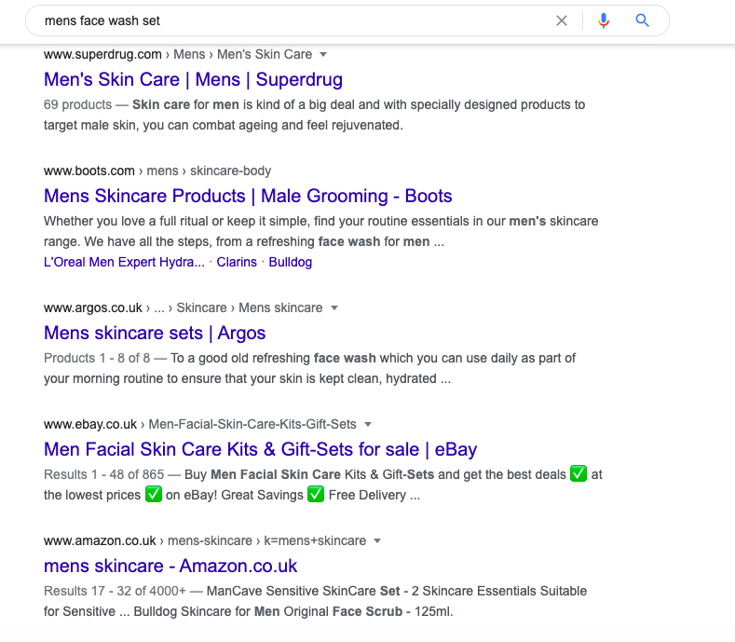The image size is (735, 642).
Task: Expand Superdrug result options arrow
Action: click(x=323, y=54)
